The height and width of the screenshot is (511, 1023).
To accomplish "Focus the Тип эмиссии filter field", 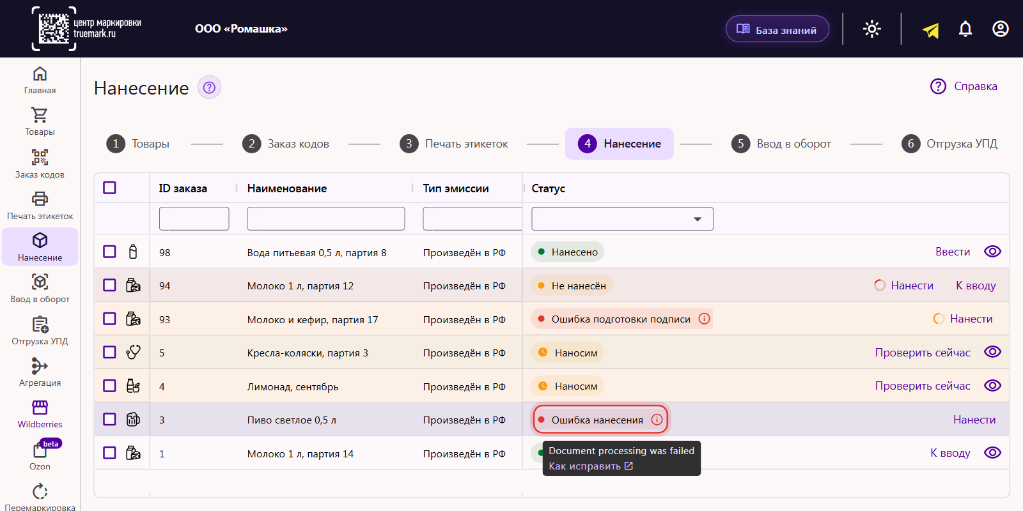I will 472,218.
